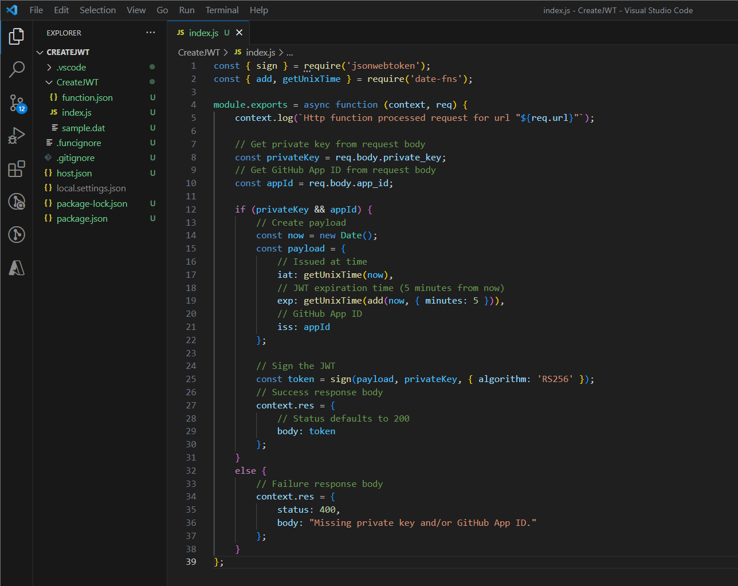738x586 pixels.
Task: Click the git icon beside .gitignore
Action: tap(48, 158)
